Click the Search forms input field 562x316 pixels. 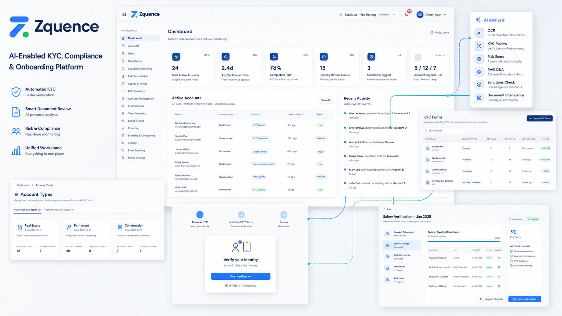click(444, 131)
